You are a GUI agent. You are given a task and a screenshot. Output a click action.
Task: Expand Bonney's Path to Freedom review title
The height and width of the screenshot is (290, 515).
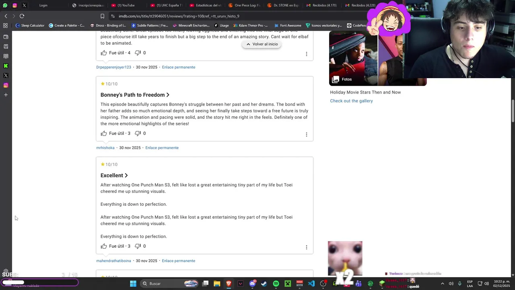pyautogui.click(x=135, y=95)
